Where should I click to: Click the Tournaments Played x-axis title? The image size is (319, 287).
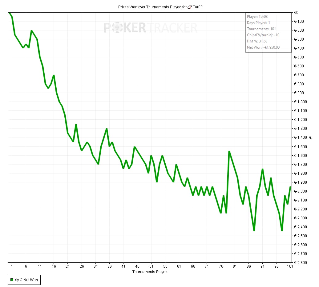150,272
